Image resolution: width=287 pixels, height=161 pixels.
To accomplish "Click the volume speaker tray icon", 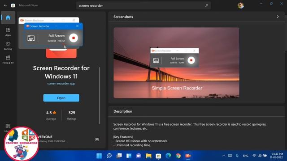I will [x=260, y=156].
